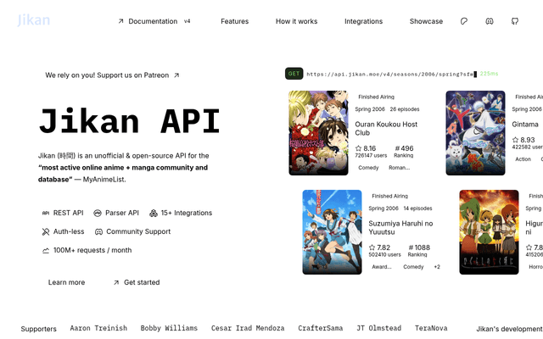Go to the Features section

tap(234, 21)
